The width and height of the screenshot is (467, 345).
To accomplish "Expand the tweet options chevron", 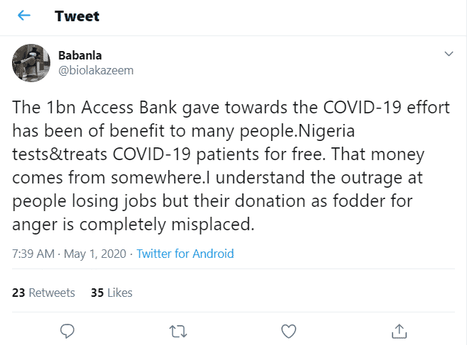I will point(448,54).
